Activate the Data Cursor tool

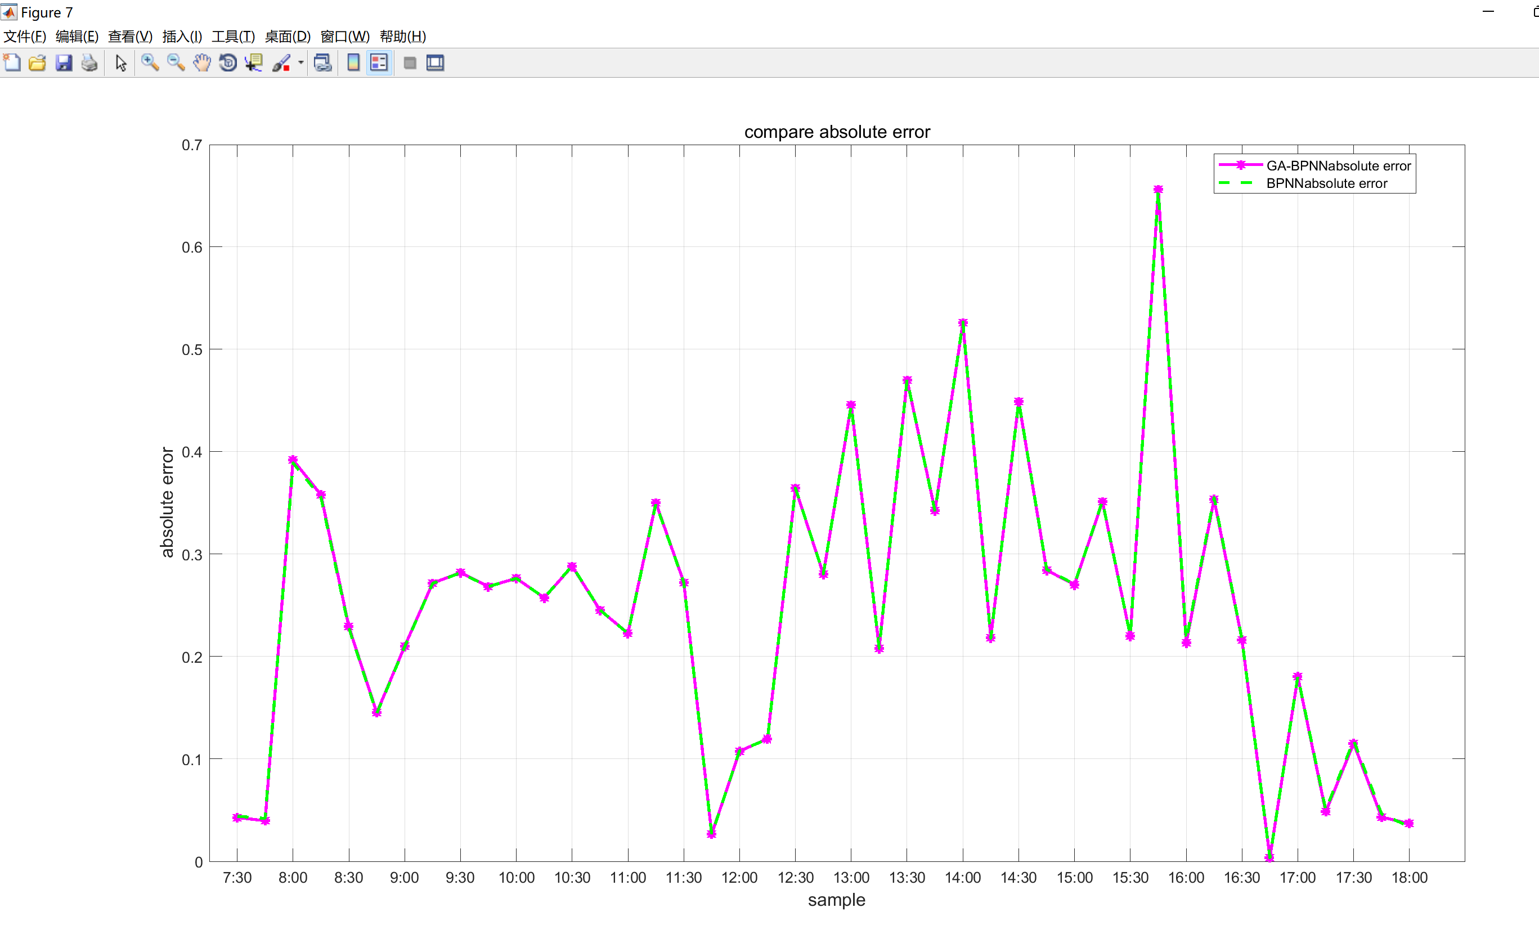coord(254,62)
